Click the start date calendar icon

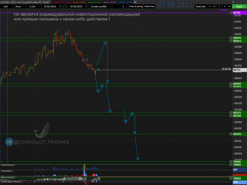(x=60, y=6)
